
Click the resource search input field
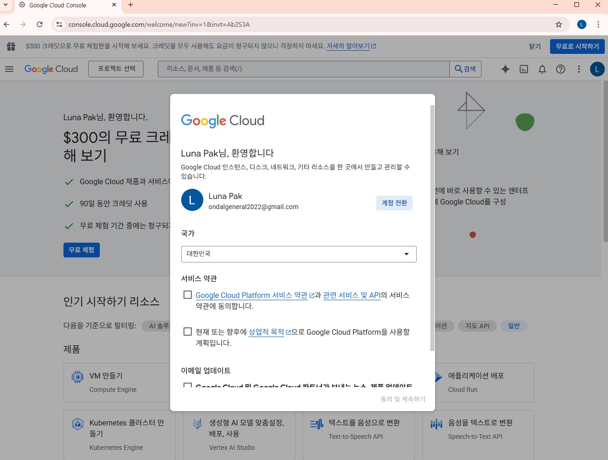point(304,69)
